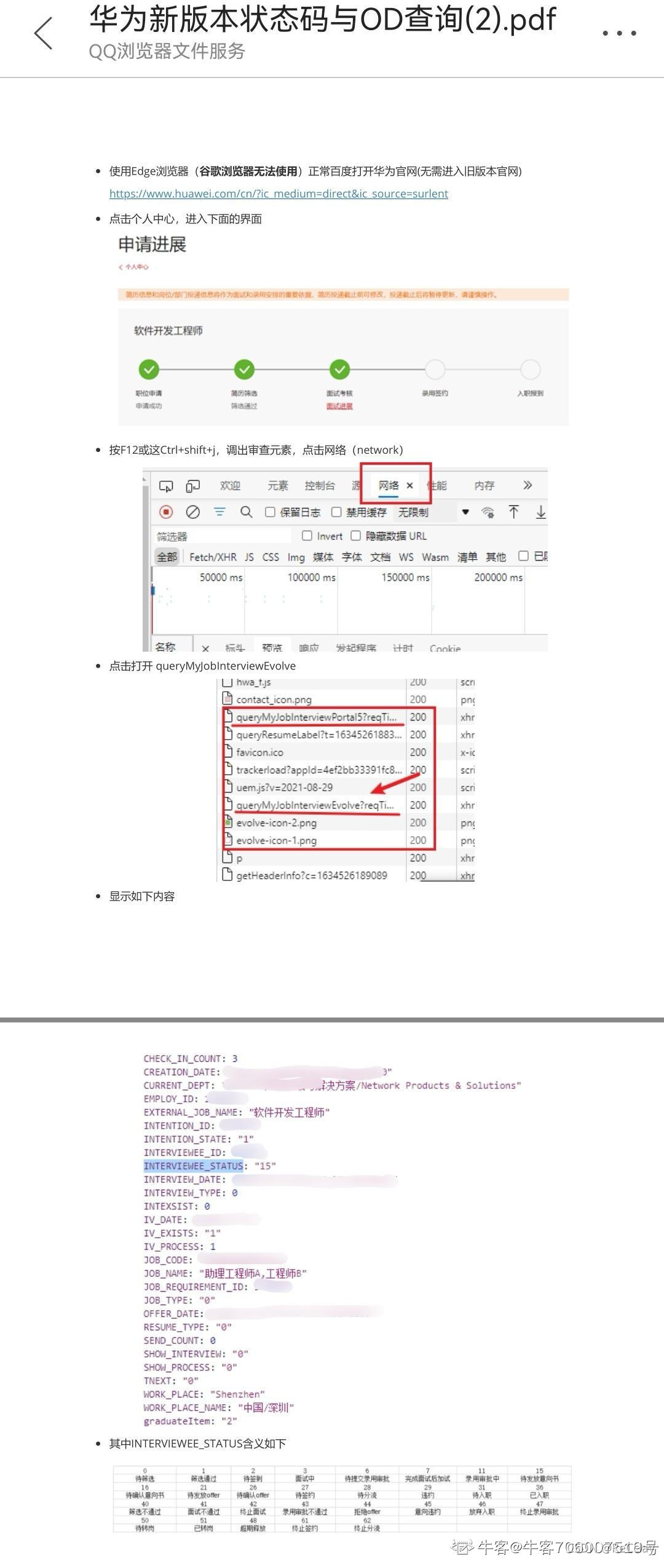Image resolution: width=664 pixels, height=1561 pixels.
Task: Click the 150000 ms timeline marker
Action: click(x=405, y=577)
